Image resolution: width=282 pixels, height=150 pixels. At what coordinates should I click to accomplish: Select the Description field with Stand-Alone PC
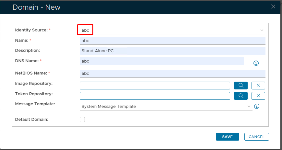click(x=172, y=51)
